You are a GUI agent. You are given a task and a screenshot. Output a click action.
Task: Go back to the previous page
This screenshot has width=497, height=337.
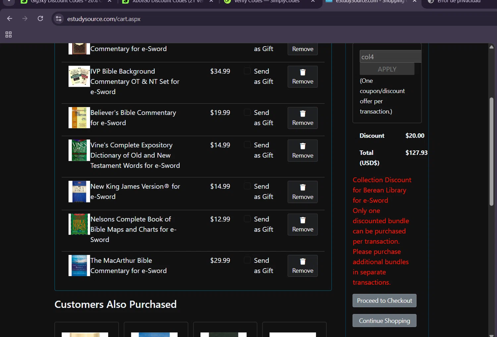click(10, 19)
